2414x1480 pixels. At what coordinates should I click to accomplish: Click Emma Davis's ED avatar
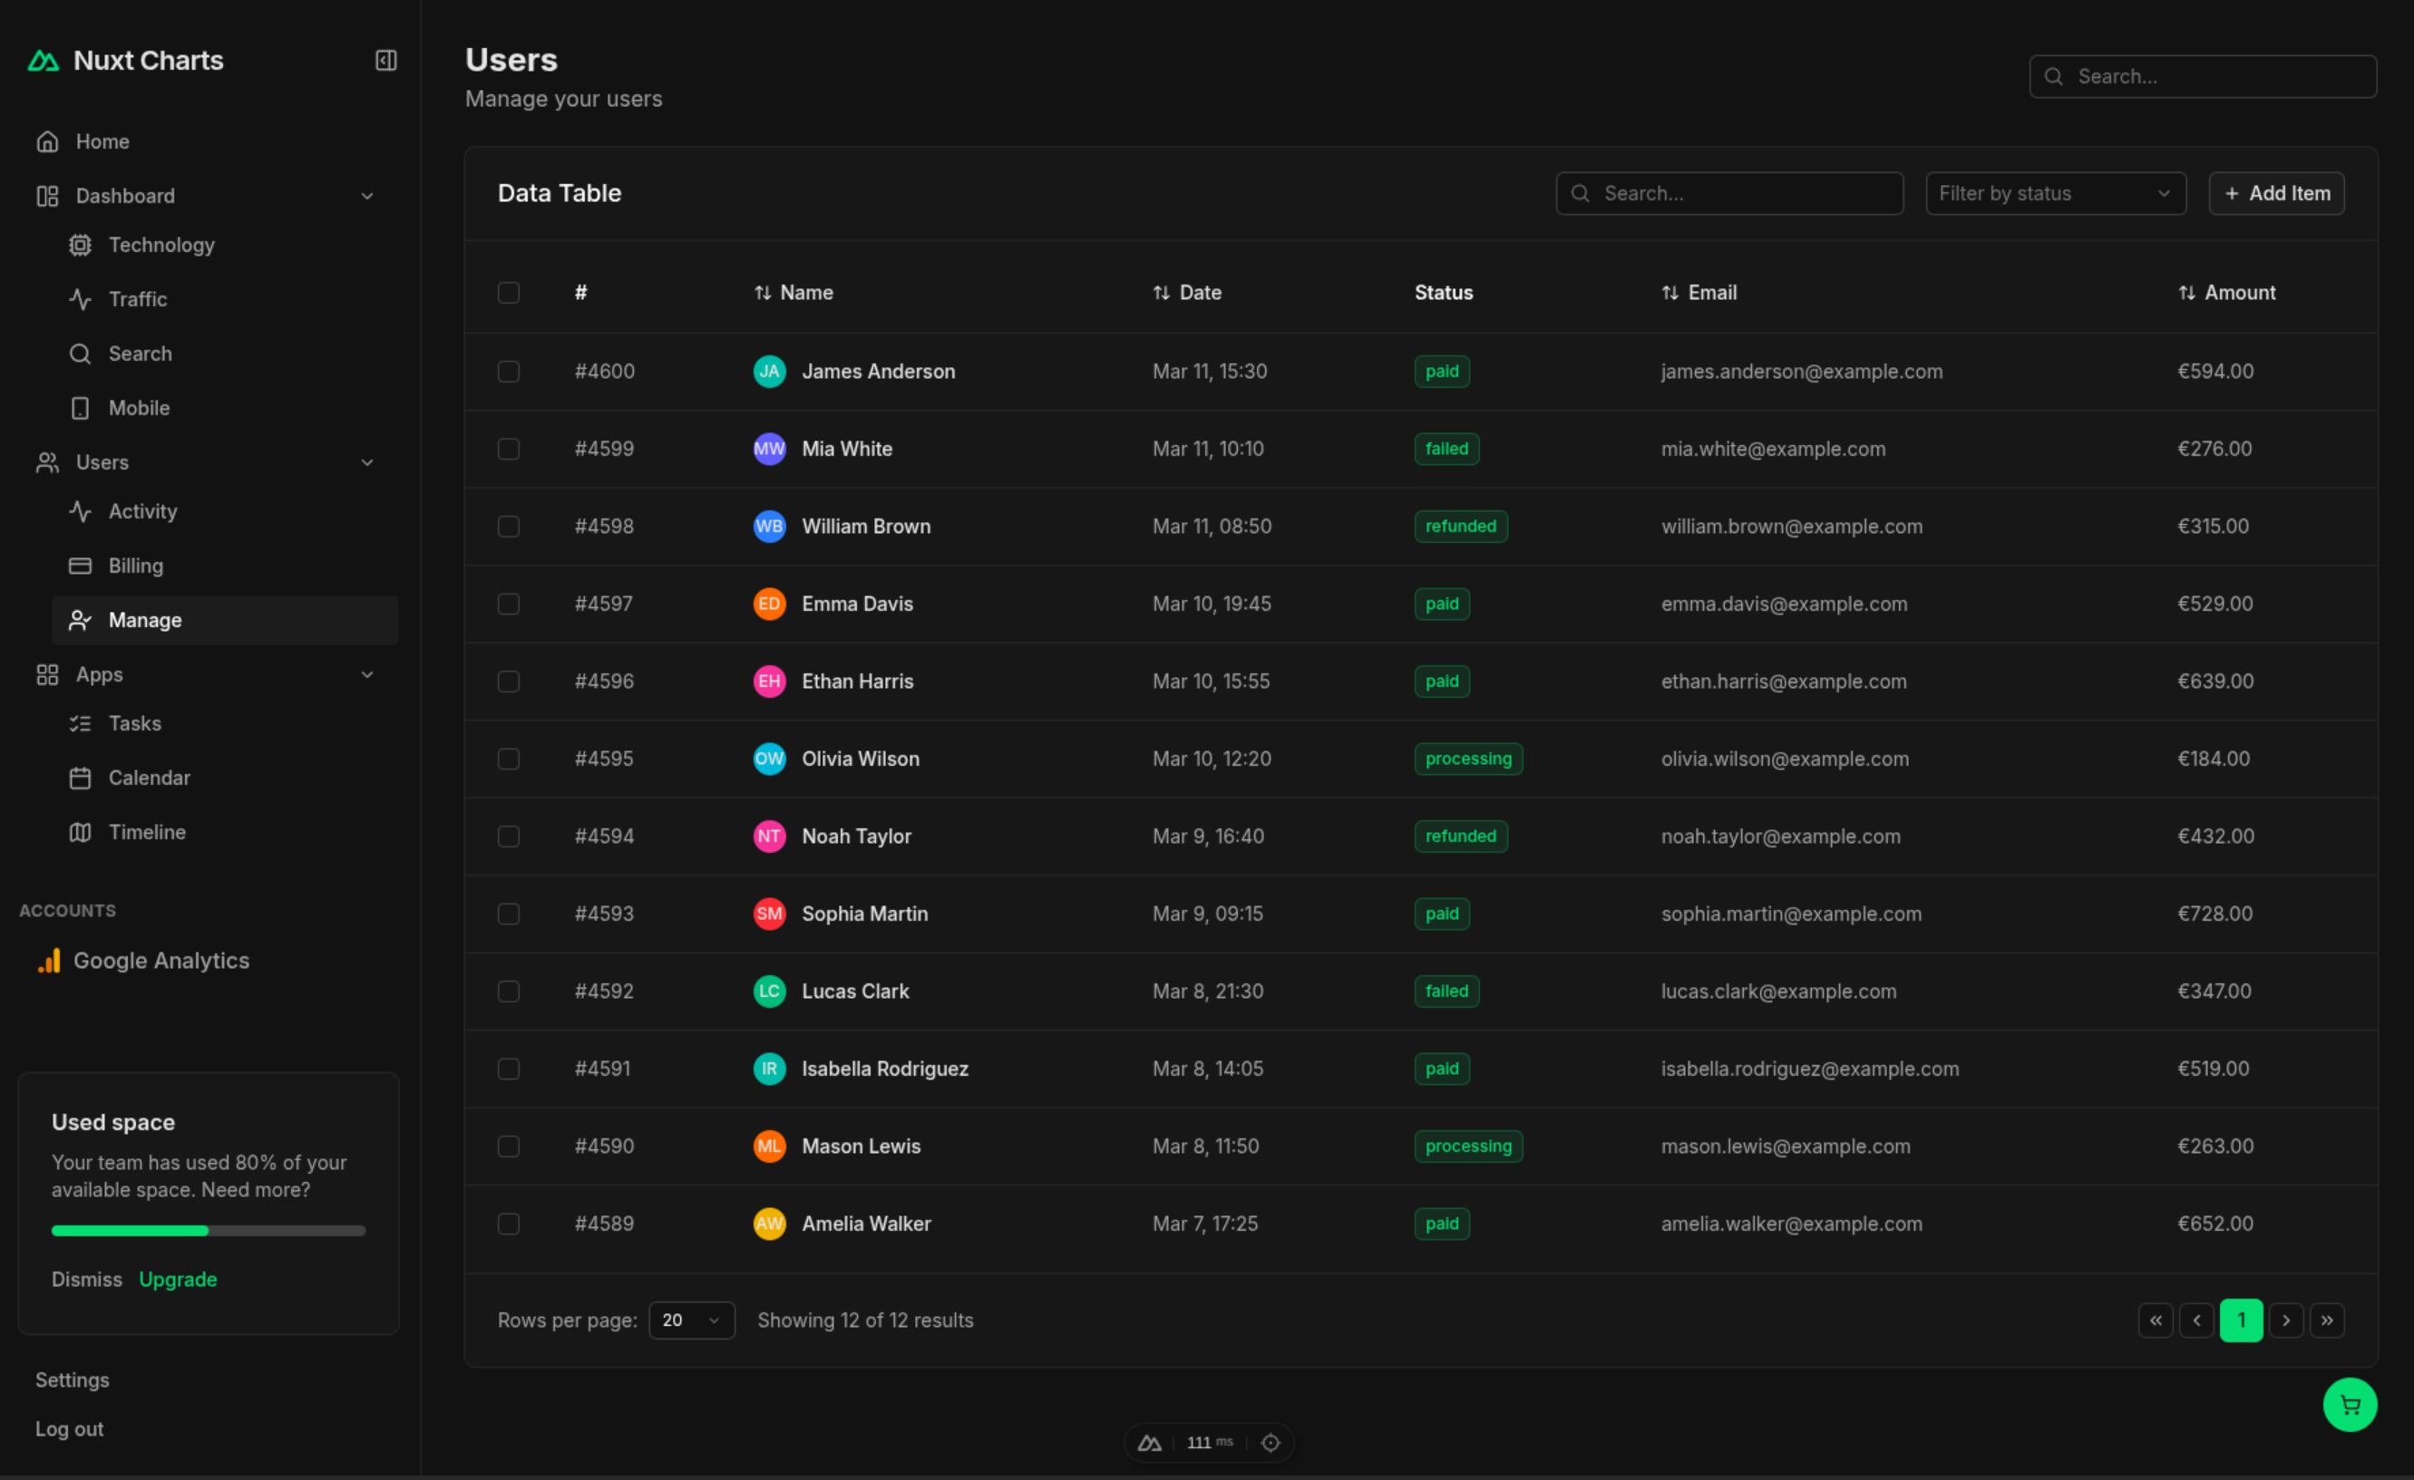(x=769, y=604)
